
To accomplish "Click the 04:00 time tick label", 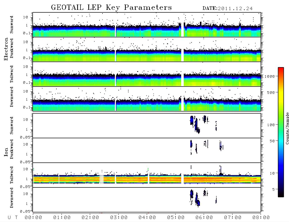I will click(147, 218).
